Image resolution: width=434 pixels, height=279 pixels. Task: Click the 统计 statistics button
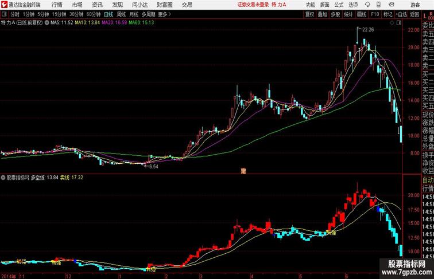[348, 14]
